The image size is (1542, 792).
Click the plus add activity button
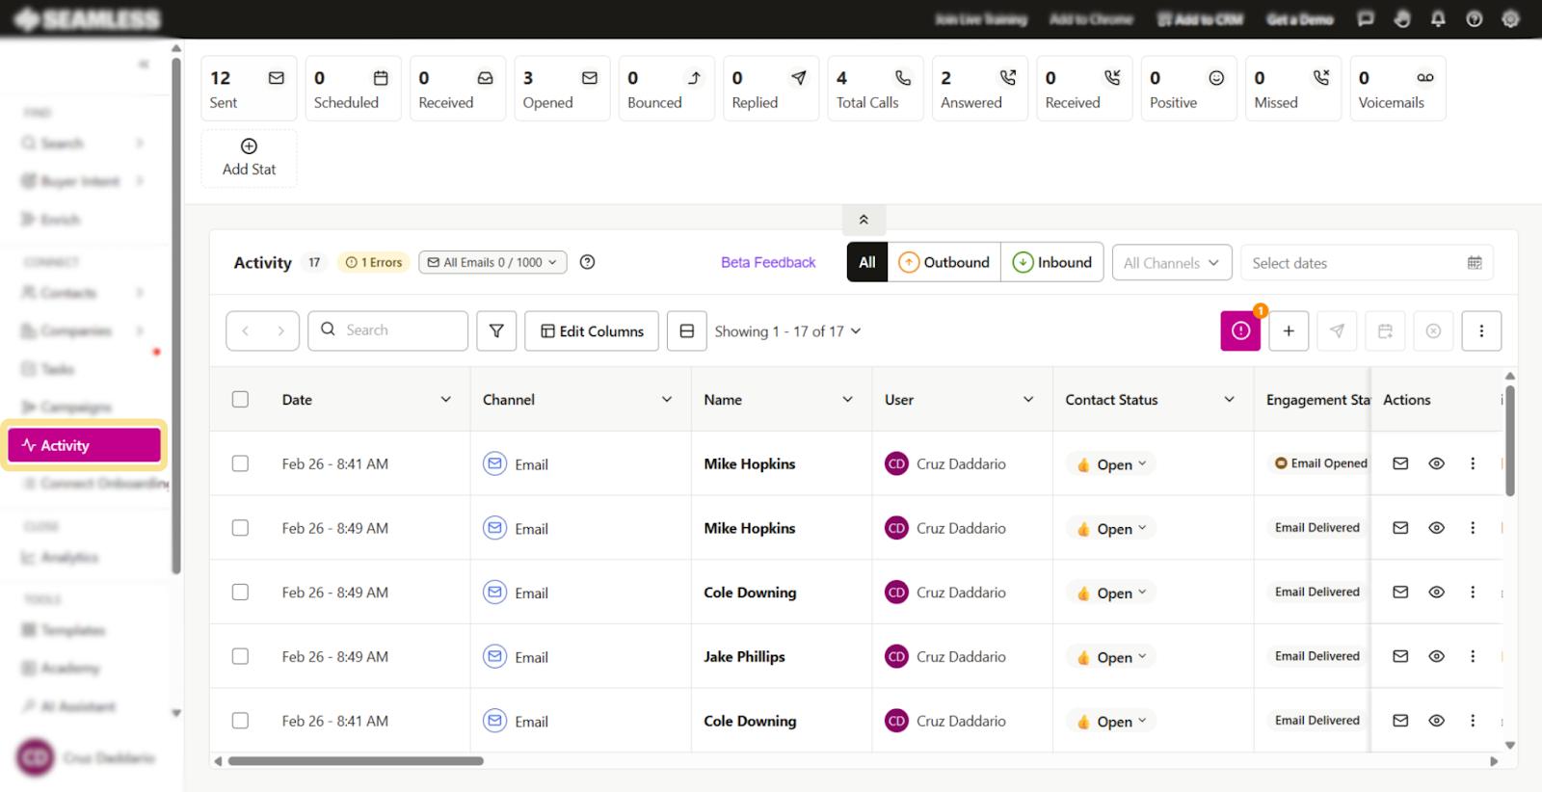click(1289, 330)
